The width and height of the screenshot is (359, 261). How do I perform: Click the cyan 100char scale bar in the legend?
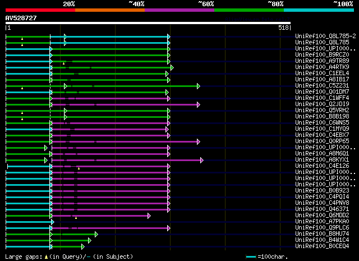[251, 257]
